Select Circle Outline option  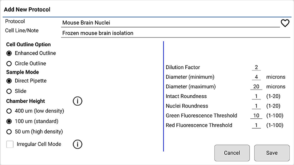pyautogui.click(x=9, y=64)
